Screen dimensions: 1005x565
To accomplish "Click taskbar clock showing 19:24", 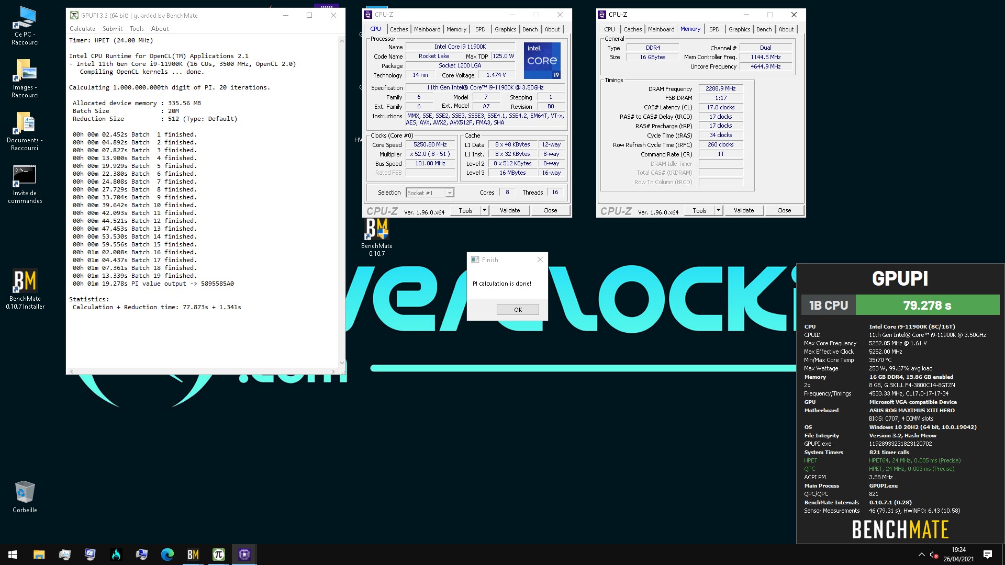I will pyautogui.click(x=958, y=555).
